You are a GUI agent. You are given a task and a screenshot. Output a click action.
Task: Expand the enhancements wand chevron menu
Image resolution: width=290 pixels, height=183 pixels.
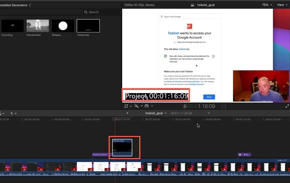(x=142, y=106)
